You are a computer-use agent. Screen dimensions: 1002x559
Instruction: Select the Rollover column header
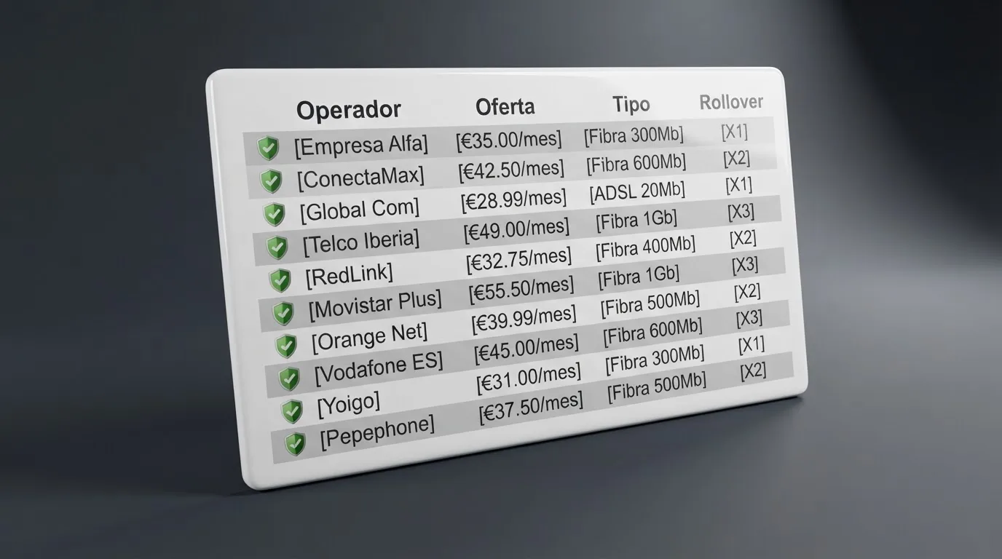[731, 102]
